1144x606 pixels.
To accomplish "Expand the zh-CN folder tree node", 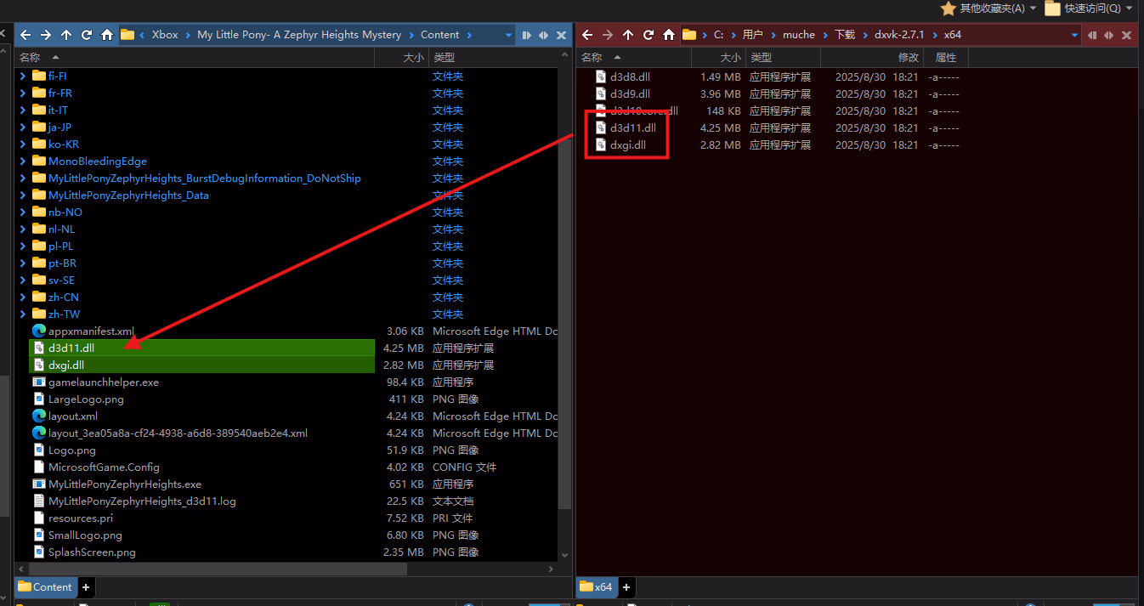I will click(x=23, y=297).
